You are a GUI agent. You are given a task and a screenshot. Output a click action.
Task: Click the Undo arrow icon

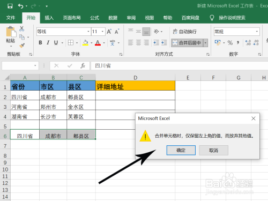[x=20, y=6]
